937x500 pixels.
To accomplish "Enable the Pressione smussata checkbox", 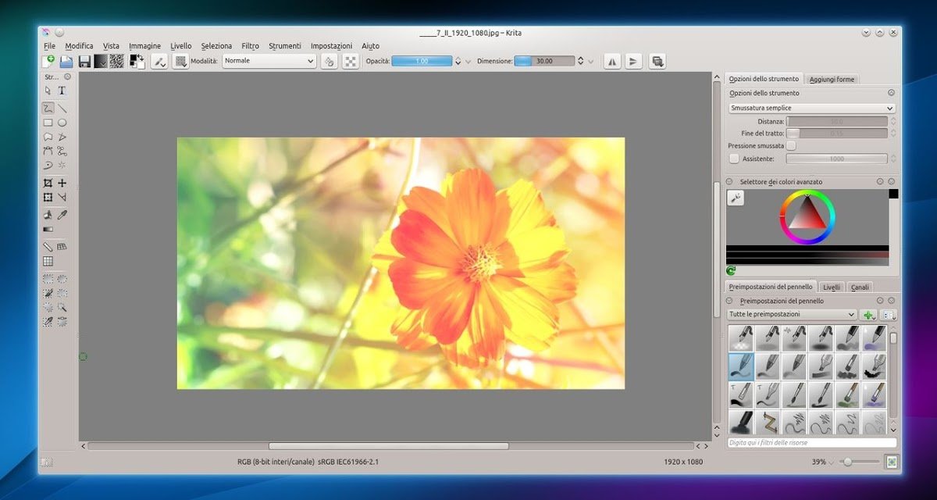I will (791, 146).
